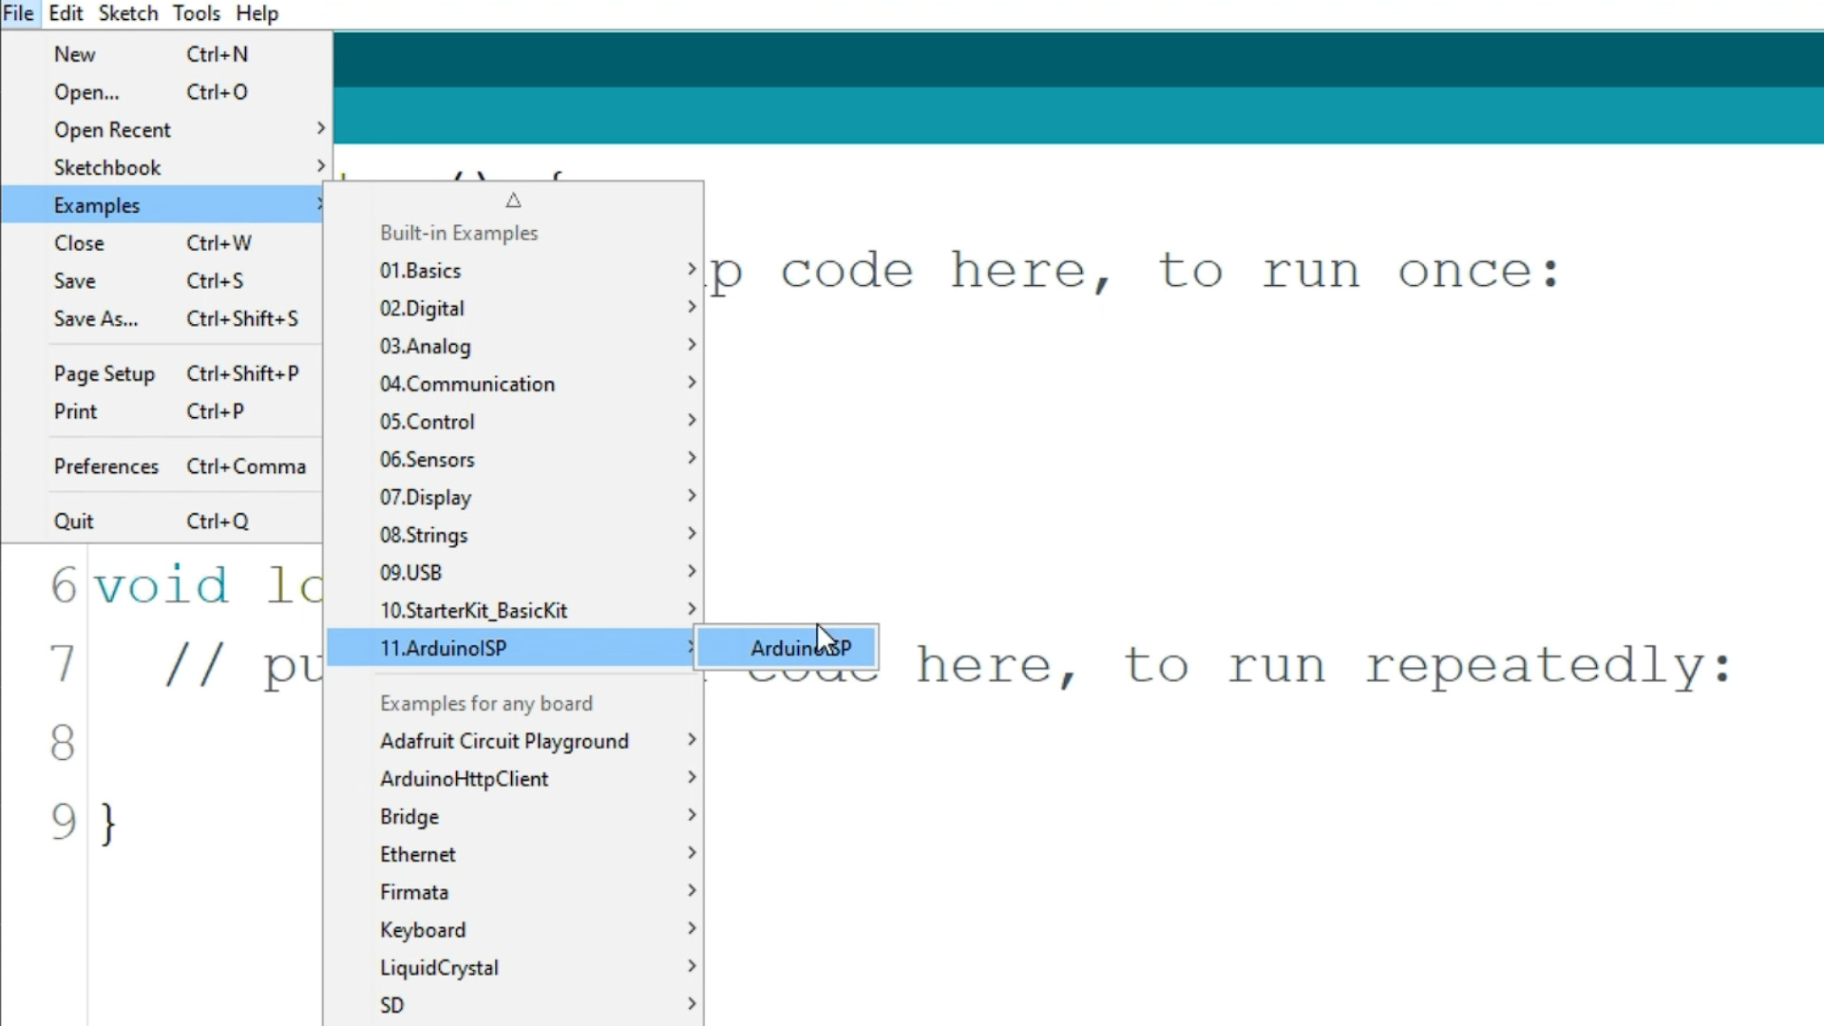Open the Sketch menu
1824x1026 pixels.
click(128, 13)
